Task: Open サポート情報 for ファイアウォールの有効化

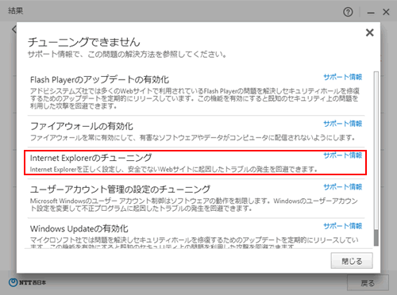Action: click(x=343, y=124)
